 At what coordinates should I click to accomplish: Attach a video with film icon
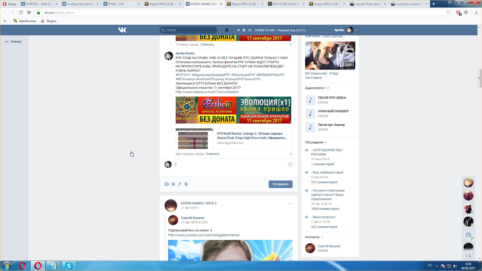[x=173, y=184]
